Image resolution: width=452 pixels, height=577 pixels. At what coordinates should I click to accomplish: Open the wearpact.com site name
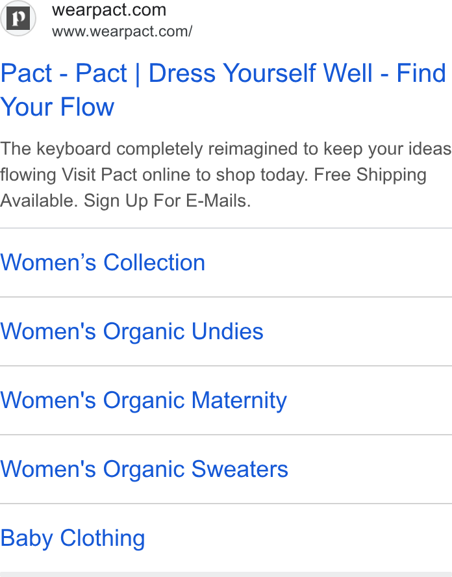[109, 10]
